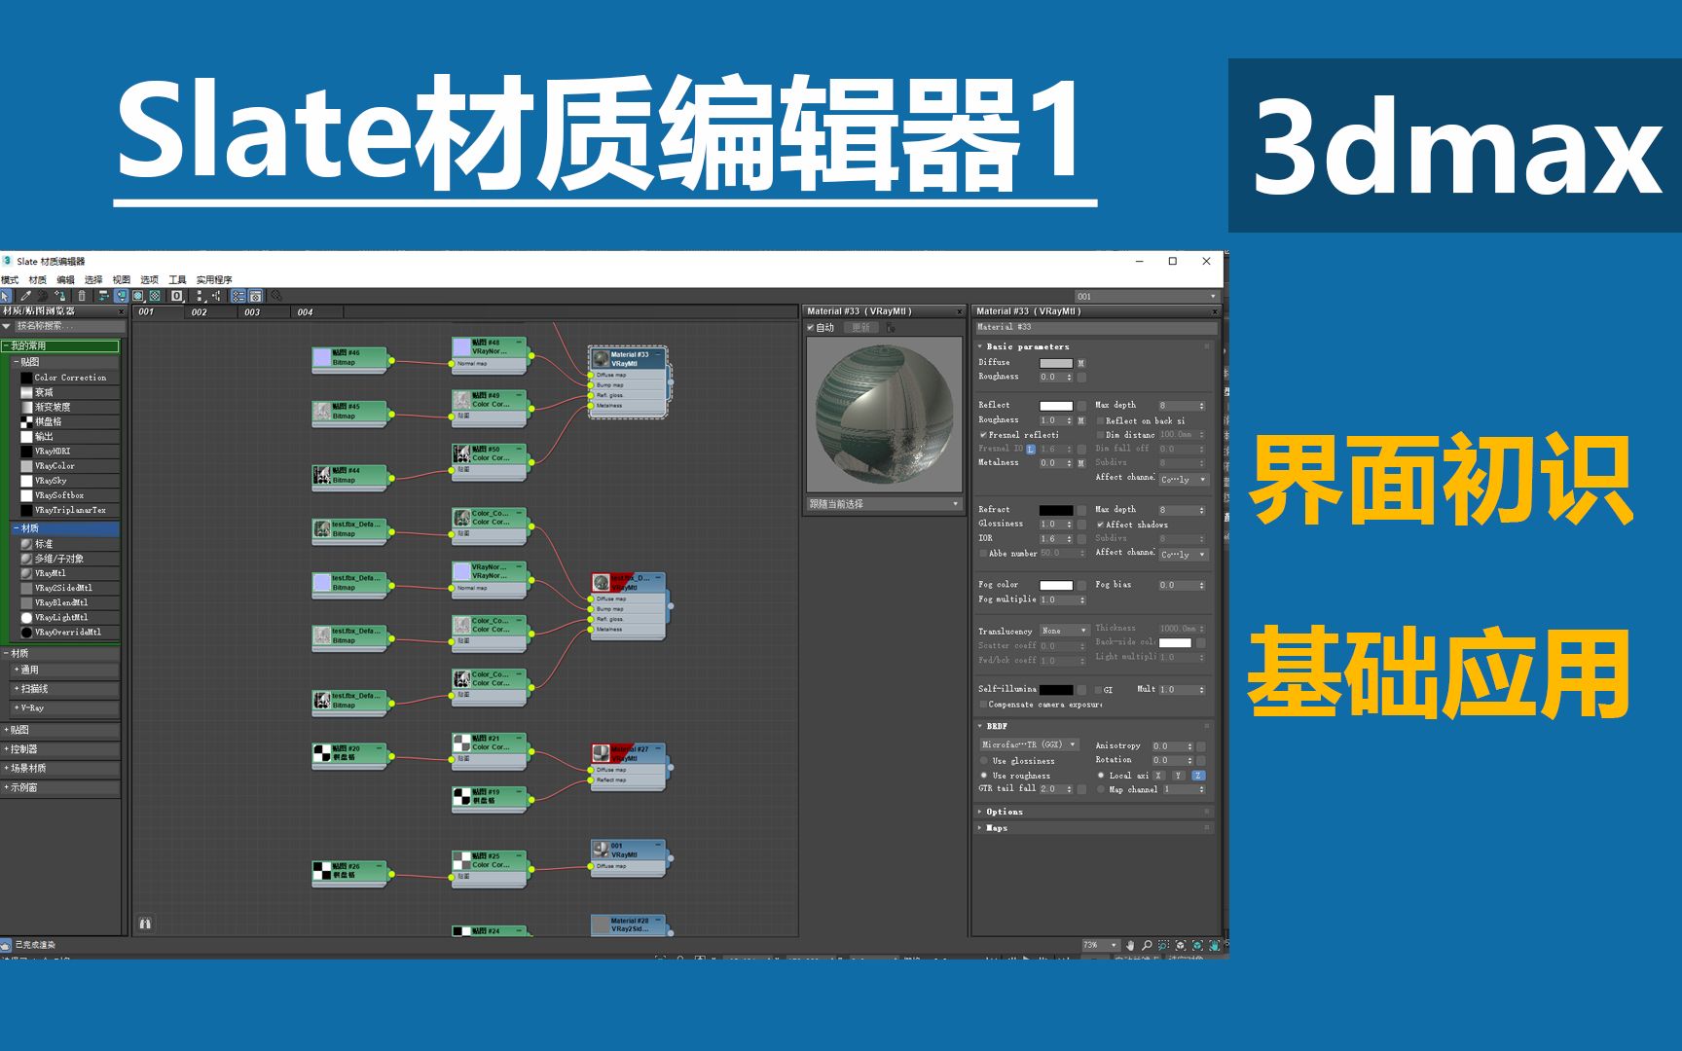Open the preview follow-selection dropdown
Image resolution: width=1682 pixels, height=1051 pixels.
(883, 504)
